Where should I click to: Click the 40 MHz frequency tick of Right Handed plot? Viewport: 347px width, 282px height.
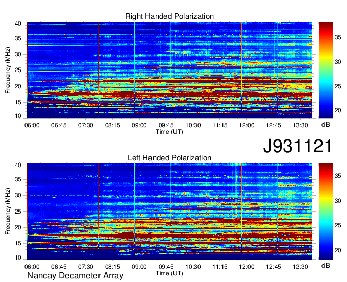(18, 24)
